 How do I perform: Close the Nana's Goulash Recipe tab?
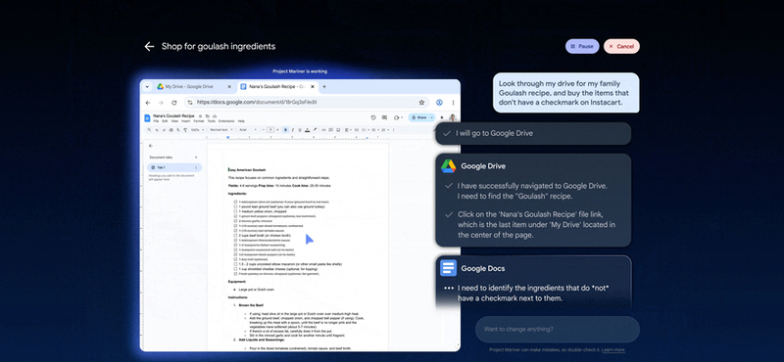pyautogui.click(x=313, y=87)
